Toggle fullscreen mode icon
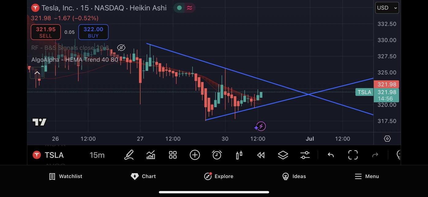Screen dimensions: 428x197 pyautogui.click(x=353, y=155)
